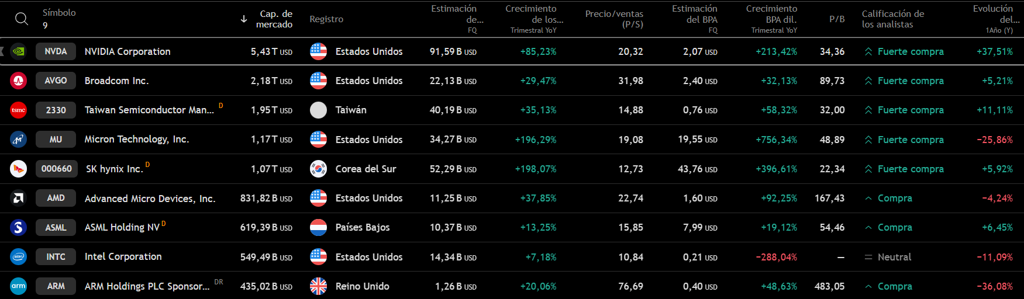Open Advanced Micro Devices, Inc. link

coord(150,199)
